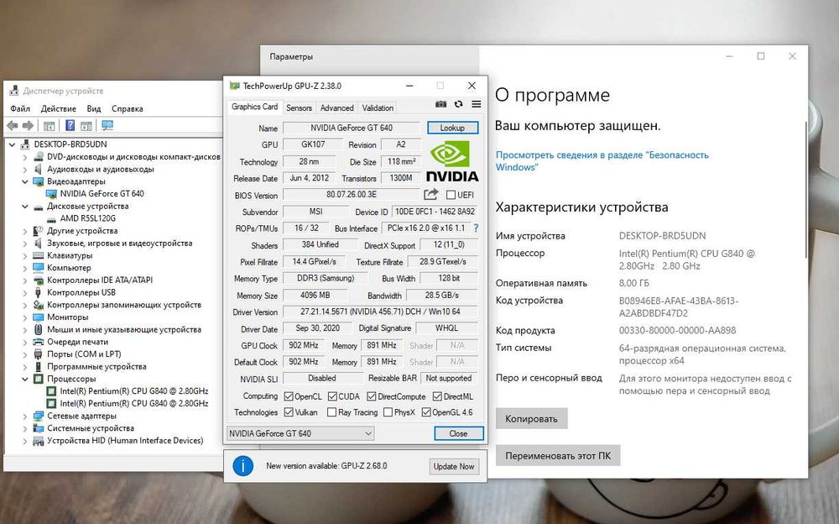Toggle the Vulkan checkbox
This screenshot has width=839, height=524.
tap(289, 412)
